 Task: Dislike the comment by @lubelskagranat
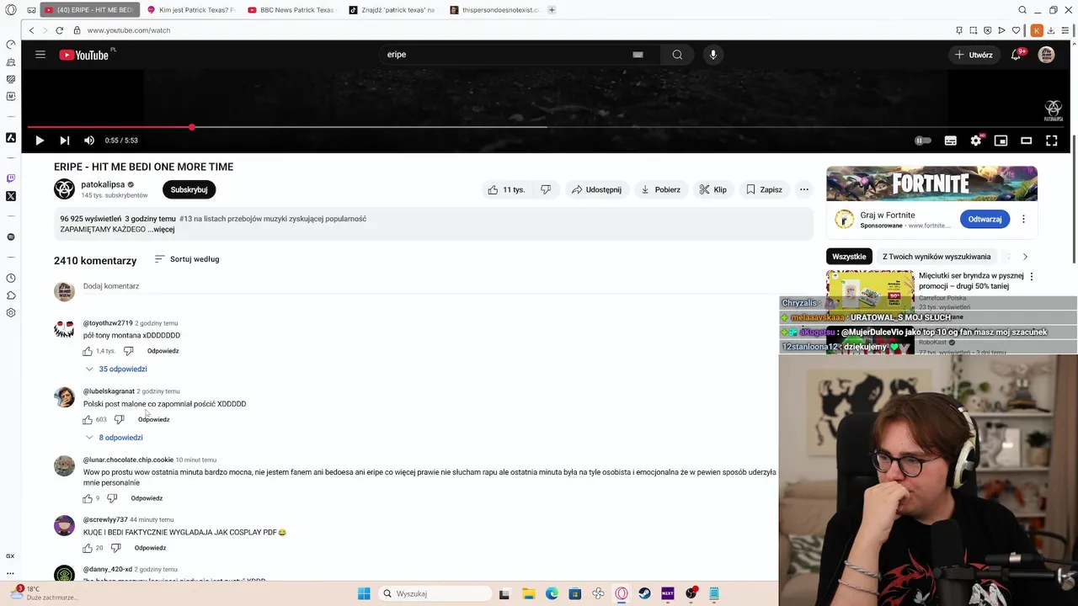[x=119, y=419]
